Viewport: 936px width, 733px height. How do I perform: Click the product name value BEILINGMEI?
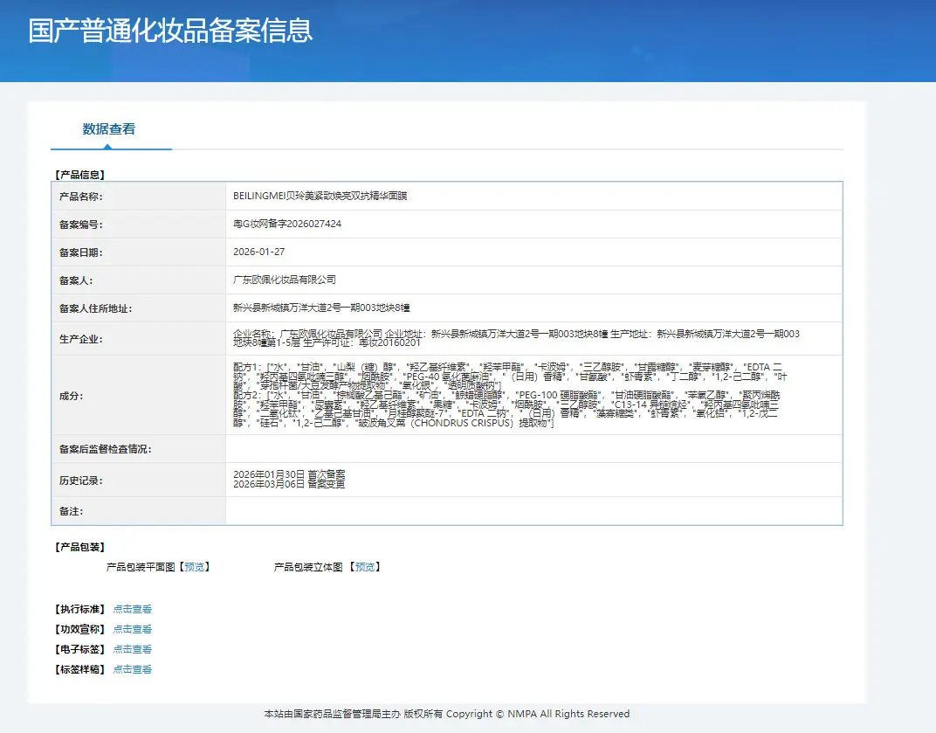320,196
